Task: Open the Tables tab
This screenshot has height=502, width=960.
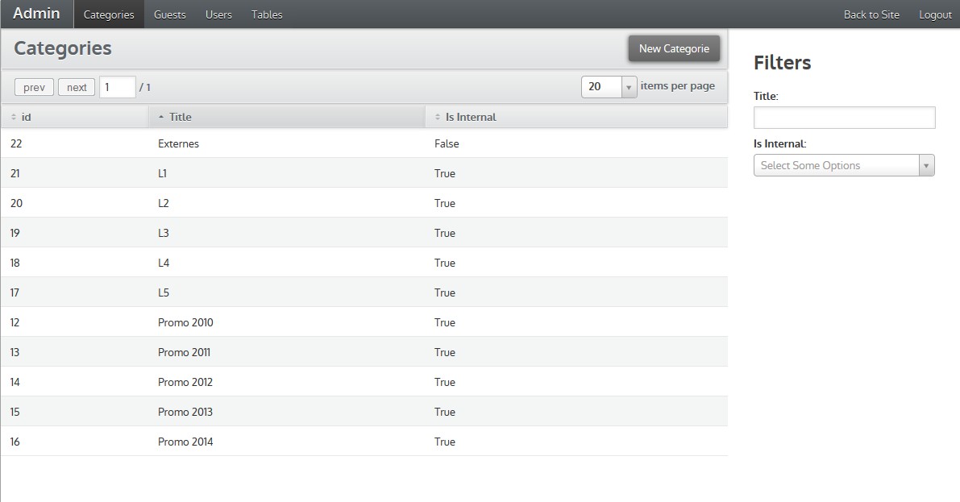Action: pos(267,15)
